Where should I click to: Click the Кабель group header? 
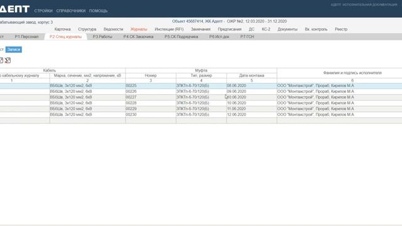[x=50, y=70]
